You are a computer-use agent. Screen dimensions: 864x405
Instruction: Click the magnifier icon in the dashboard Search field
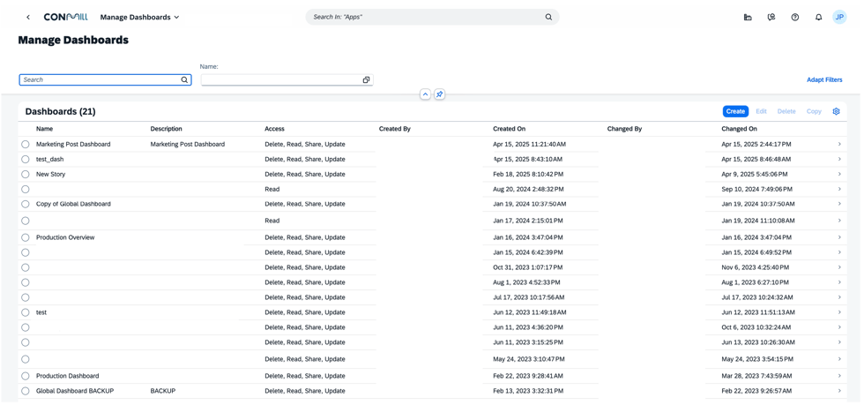coord(184,80)
